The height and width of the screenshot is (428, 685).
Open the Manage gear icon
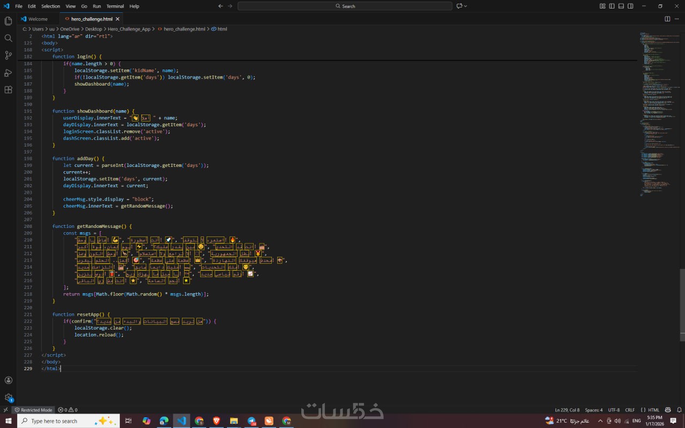pos(8,398)
